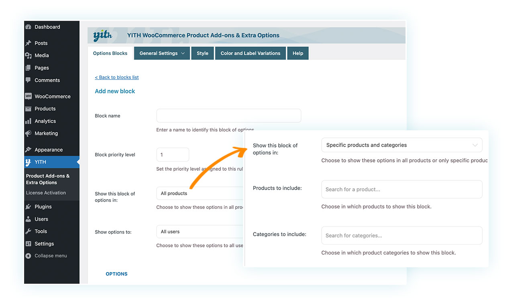Click the OPTIONS section heading
The width and height of the screenshot is (522, 305).
click(116, 274)
